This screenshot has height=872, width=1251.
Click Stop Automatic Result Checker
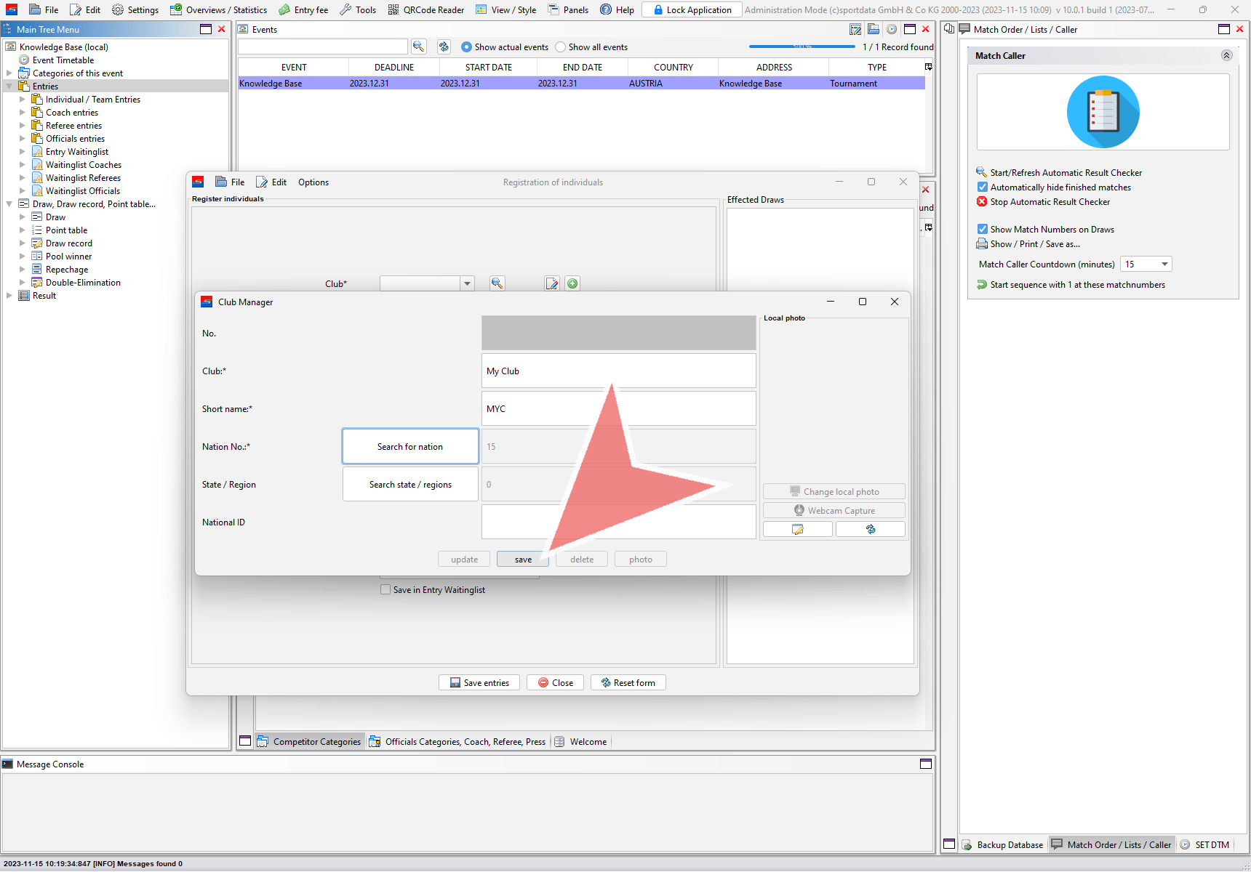click(x=1050, y=202)
